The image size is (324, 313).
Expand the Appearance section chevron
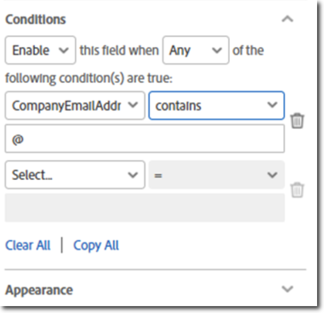pyautogui.click(x=287, y=290)
